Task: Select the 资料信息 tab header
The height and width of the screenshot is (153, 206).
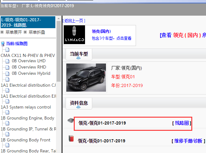Action: tap(79, 104)
